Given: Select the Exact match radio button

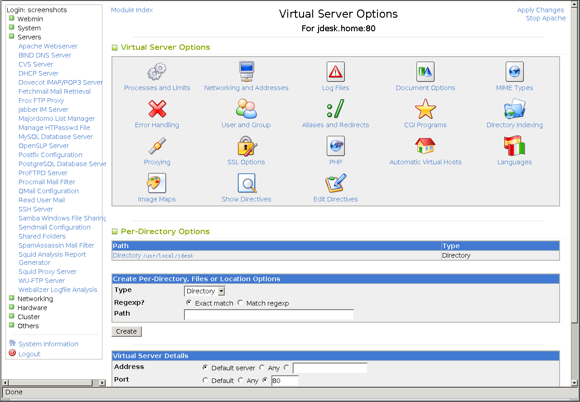Looking at the screenshot, I should coord(189,302).
